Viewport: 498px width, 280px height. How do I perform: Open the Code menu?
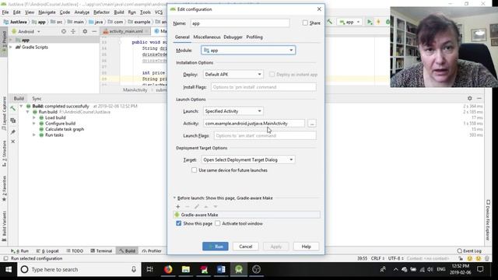[65, 12]
